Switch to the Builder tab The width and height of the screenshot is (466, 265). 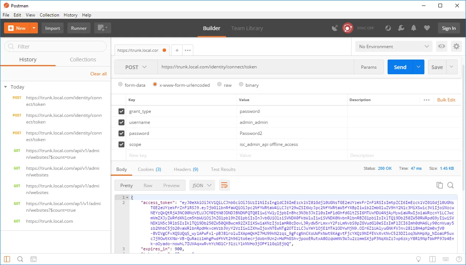[212, 28]
